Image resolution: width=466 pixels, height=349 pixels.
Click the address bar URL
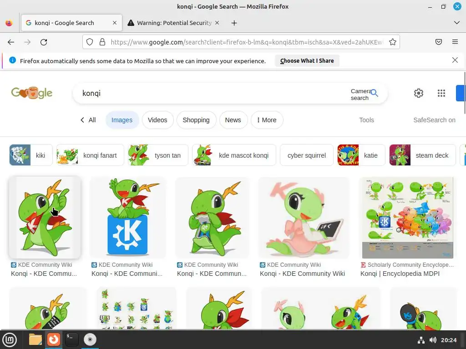[247, 42]
